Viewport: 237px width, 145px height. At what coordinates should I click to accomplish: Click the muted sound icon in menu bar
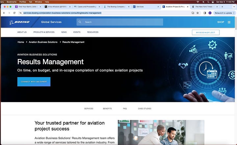point(203,2)
